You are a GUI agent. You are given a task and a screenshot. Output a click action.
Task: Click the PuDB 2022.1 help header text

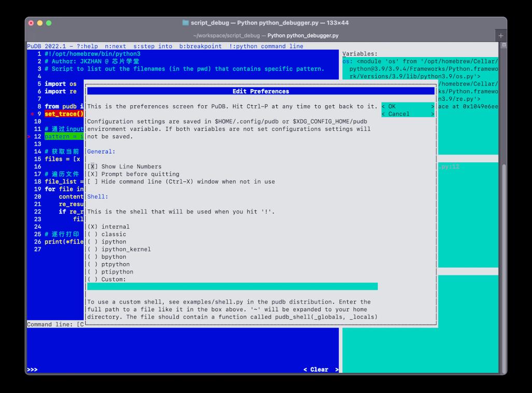(x=165, y=46)
